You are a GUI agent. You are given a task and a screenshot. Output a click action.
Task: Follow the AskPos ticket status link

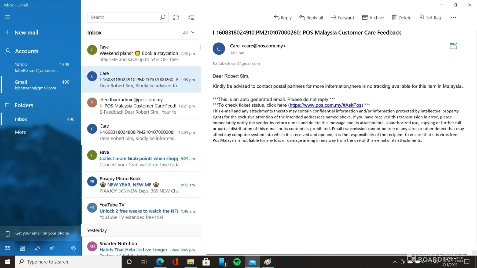(325, 105)
